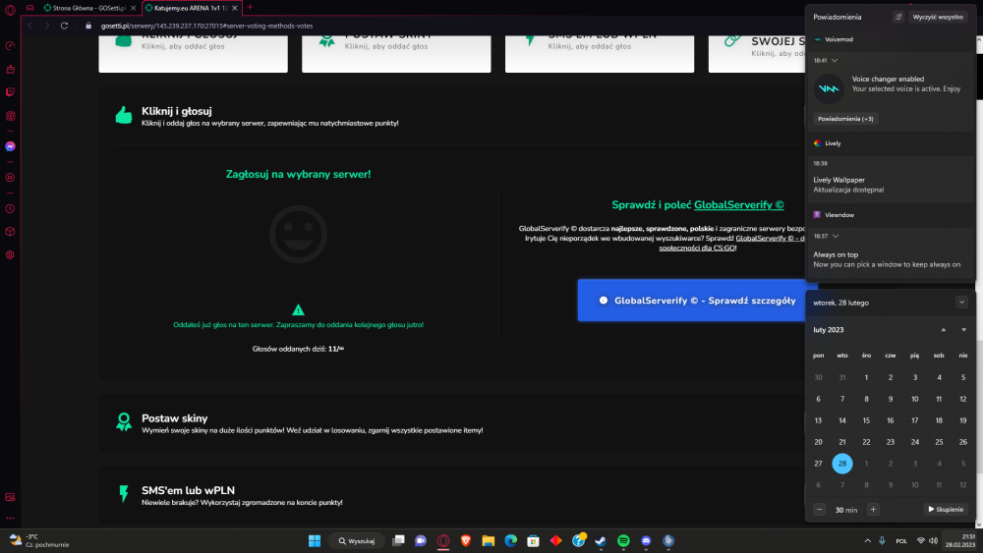Open Settings gear icon in sidebar
983x553 pixels.
coord(10,255)
